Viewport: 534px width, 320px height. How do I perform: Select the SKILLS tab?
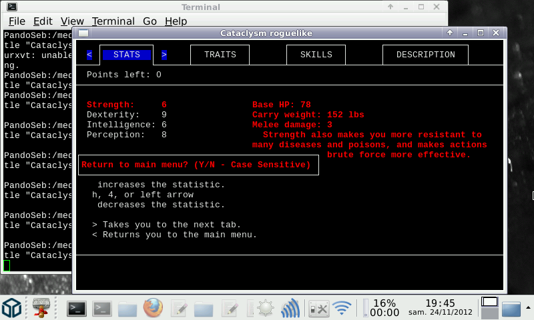[316, 55]
